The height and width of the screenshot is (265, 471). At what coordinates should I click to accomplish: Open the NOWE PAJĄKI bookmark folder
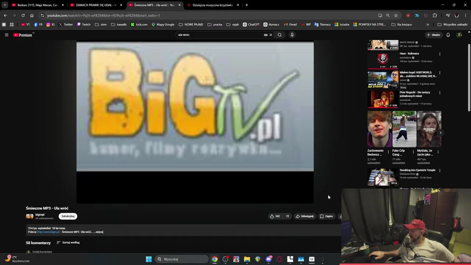(x=191, y=25)
